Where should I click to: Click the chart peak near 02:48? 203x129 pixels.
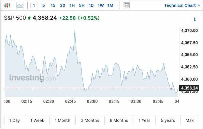click(75, 30)
